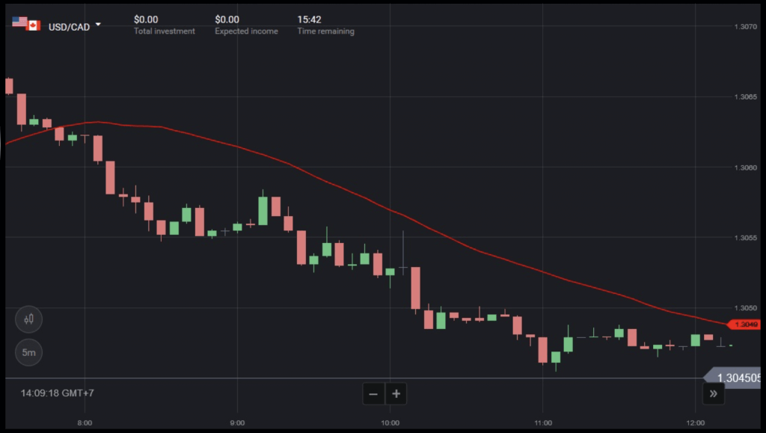The width and height of the screenshot is (766, 433).
Task: Click the $0.00 Total investment value
Action: 146,19
